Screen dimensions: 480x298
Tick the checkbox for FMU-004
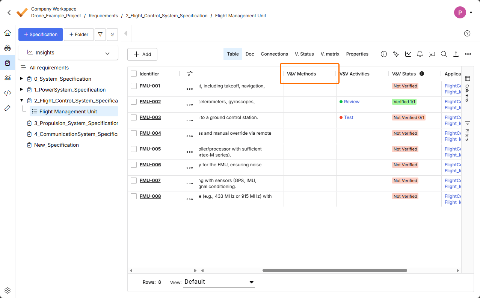point(134,133)
